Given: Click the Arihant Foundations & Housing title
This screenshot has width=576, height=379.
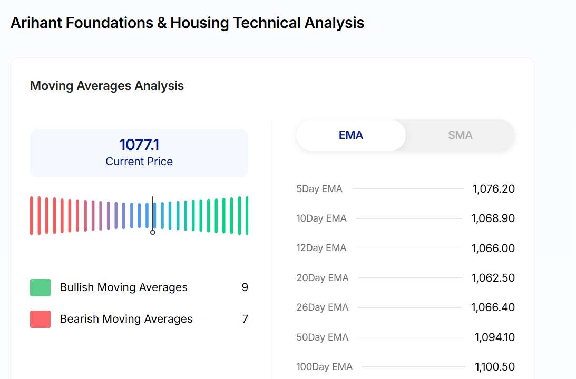Looking at the screenshot, I should (x=187, y=23).
